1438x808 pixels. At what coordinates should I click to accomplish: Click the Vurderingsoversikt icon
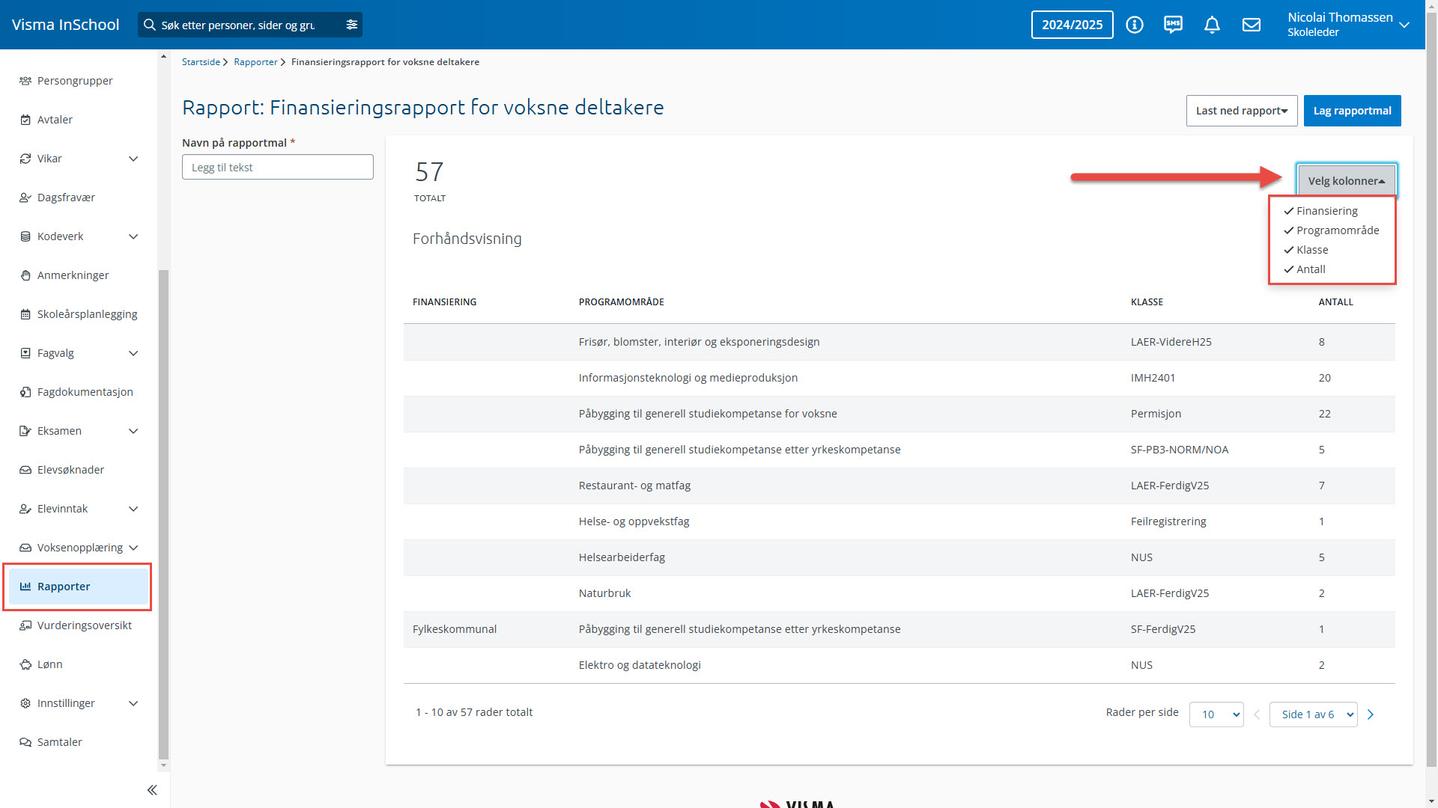point(25,625)
